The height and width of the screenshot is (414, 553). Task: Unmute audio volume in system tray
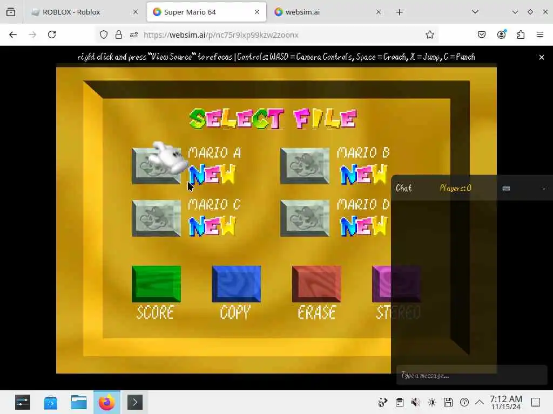click(x=416, y=402)
